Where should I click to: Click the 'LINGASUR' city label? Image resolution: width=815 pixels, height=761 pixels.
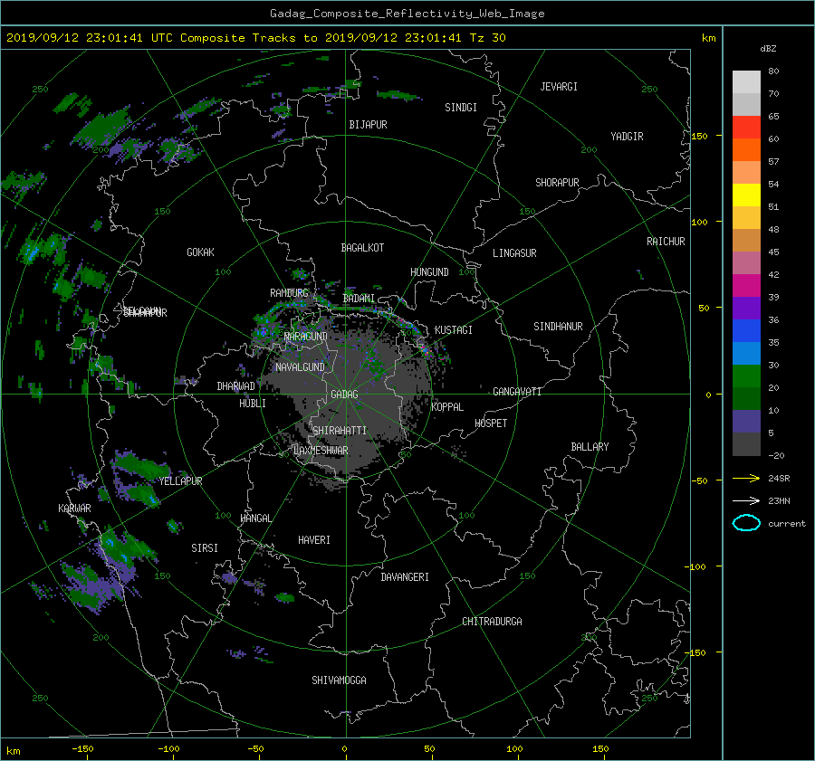coord(514,253)
